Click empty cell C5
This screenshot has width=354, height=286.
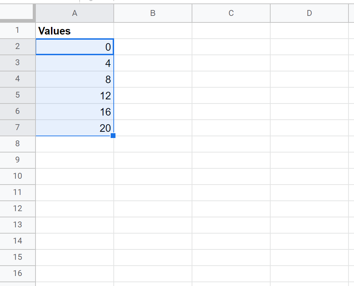(x=231, y=96)
